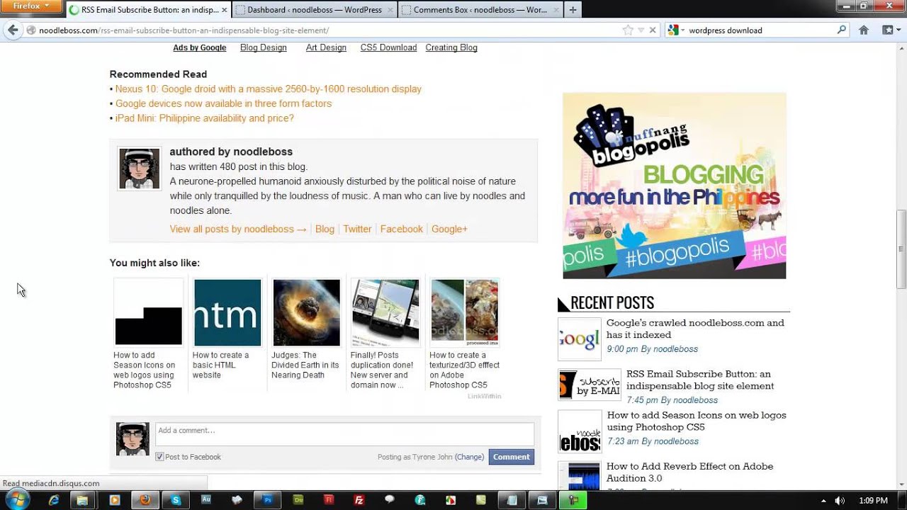This screenshot has width=907, height=510.
Task: Open How to Add Reverb Effect post
Action: coord(689,472)
